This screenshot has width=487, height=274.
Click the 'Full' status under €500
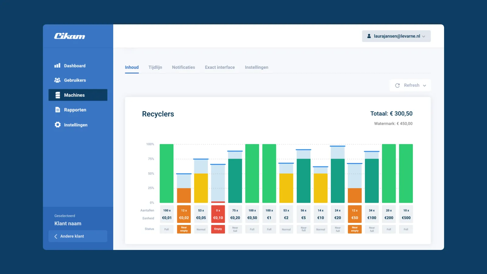406,229
